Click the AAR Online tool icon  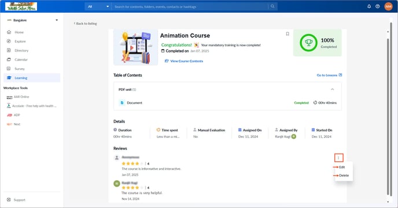point(9,97)
